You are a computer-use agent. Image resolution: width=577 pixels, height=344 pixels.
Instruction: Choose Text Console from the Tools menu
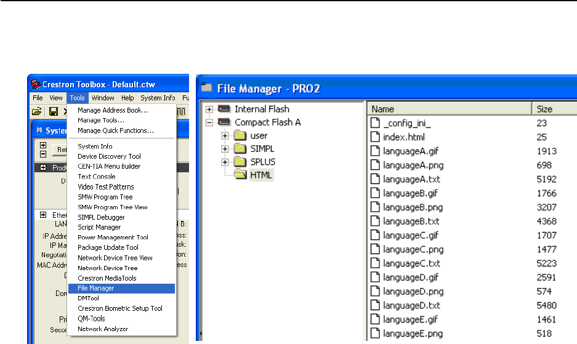97,177
